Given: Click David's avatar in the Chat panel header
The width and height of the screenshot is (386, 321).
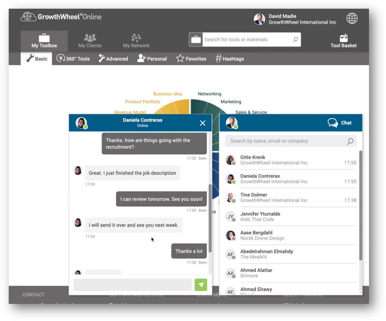Looking at the screenshot, I should 232,123.
